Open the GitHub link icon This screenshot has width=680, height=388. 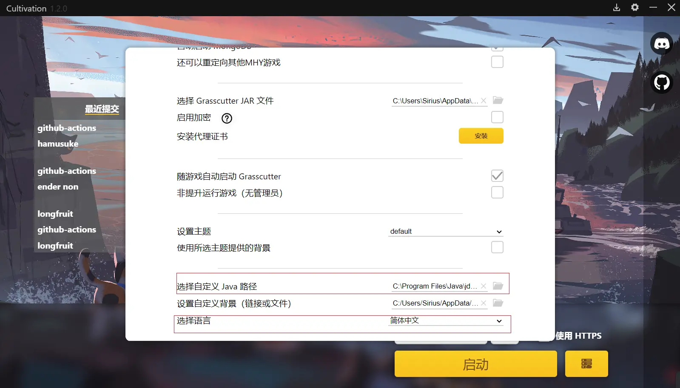(661, 82)
